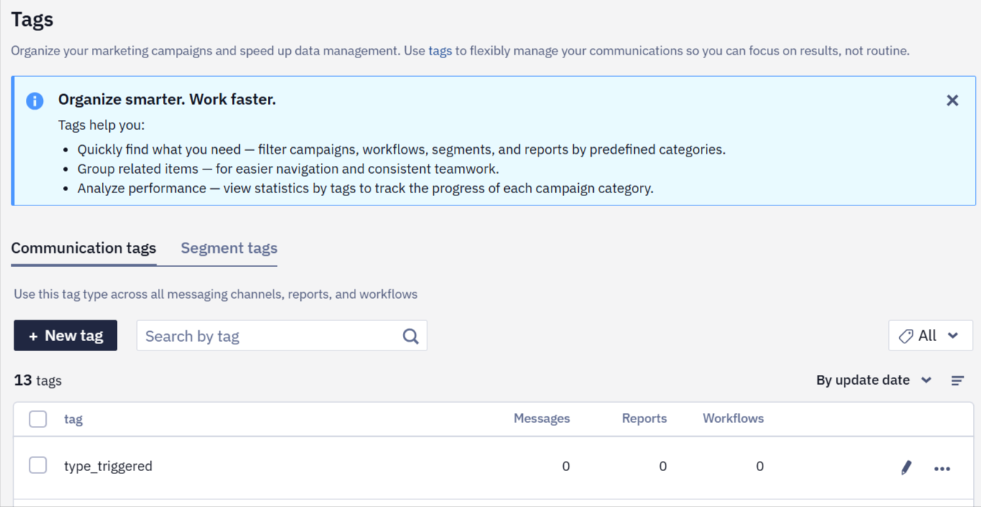Focus the Search by tag field
Viewport: 981px width, 507px height.
pyautogui.click(x=282, y=335)
